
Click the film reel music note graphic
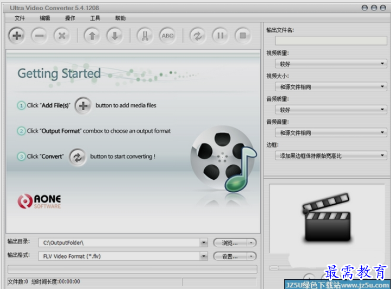click(224, 159)
